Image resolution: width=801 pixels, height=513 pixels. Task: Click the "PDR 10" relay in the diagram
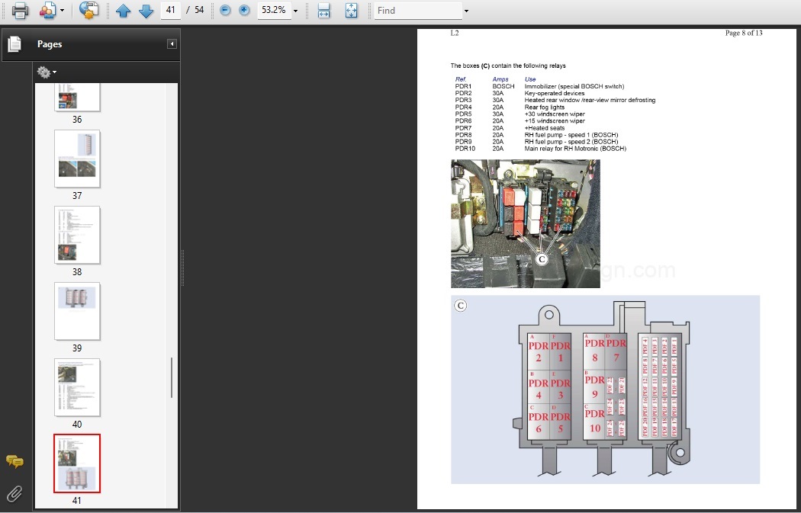(x=594, y=421)
